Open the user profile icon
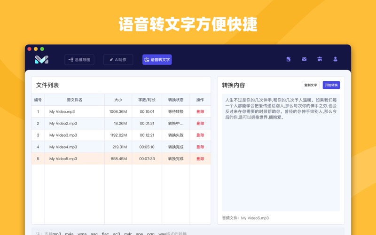Viewport: 376px width, 235px height. click(x=335, y=59)
